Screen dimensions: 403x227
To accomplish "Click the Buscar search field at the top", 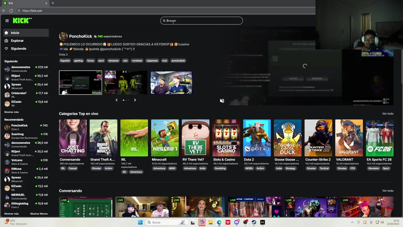I will (201, 20).
